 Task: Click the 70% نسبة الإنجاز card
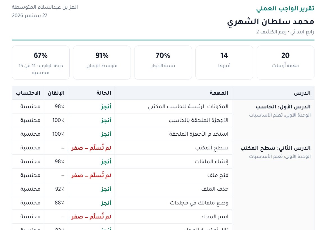[x=163, y=63]
